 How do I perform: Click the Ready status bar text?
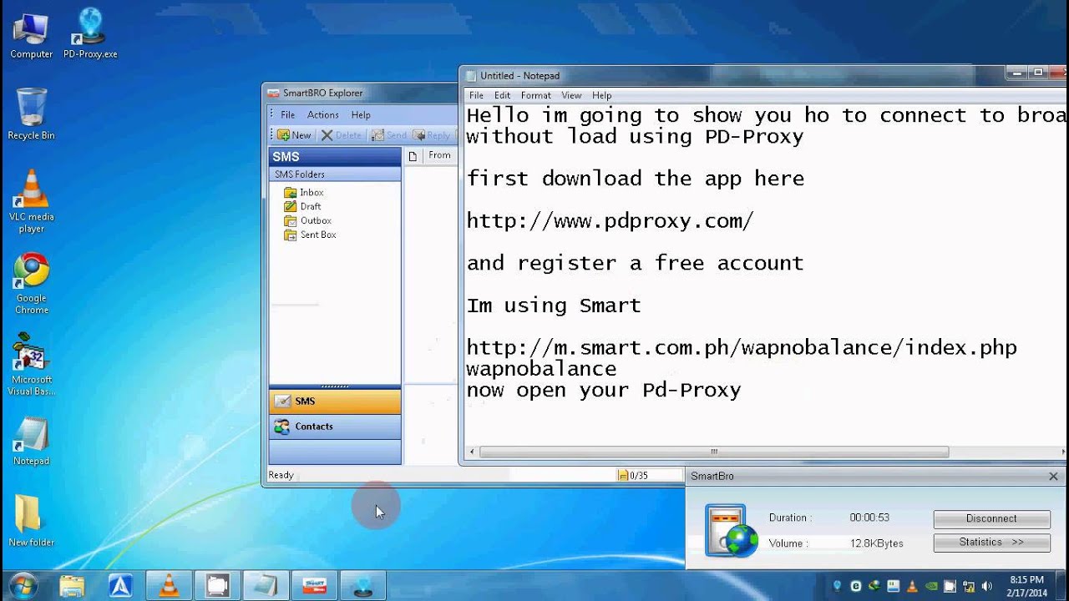pos(281,475)
